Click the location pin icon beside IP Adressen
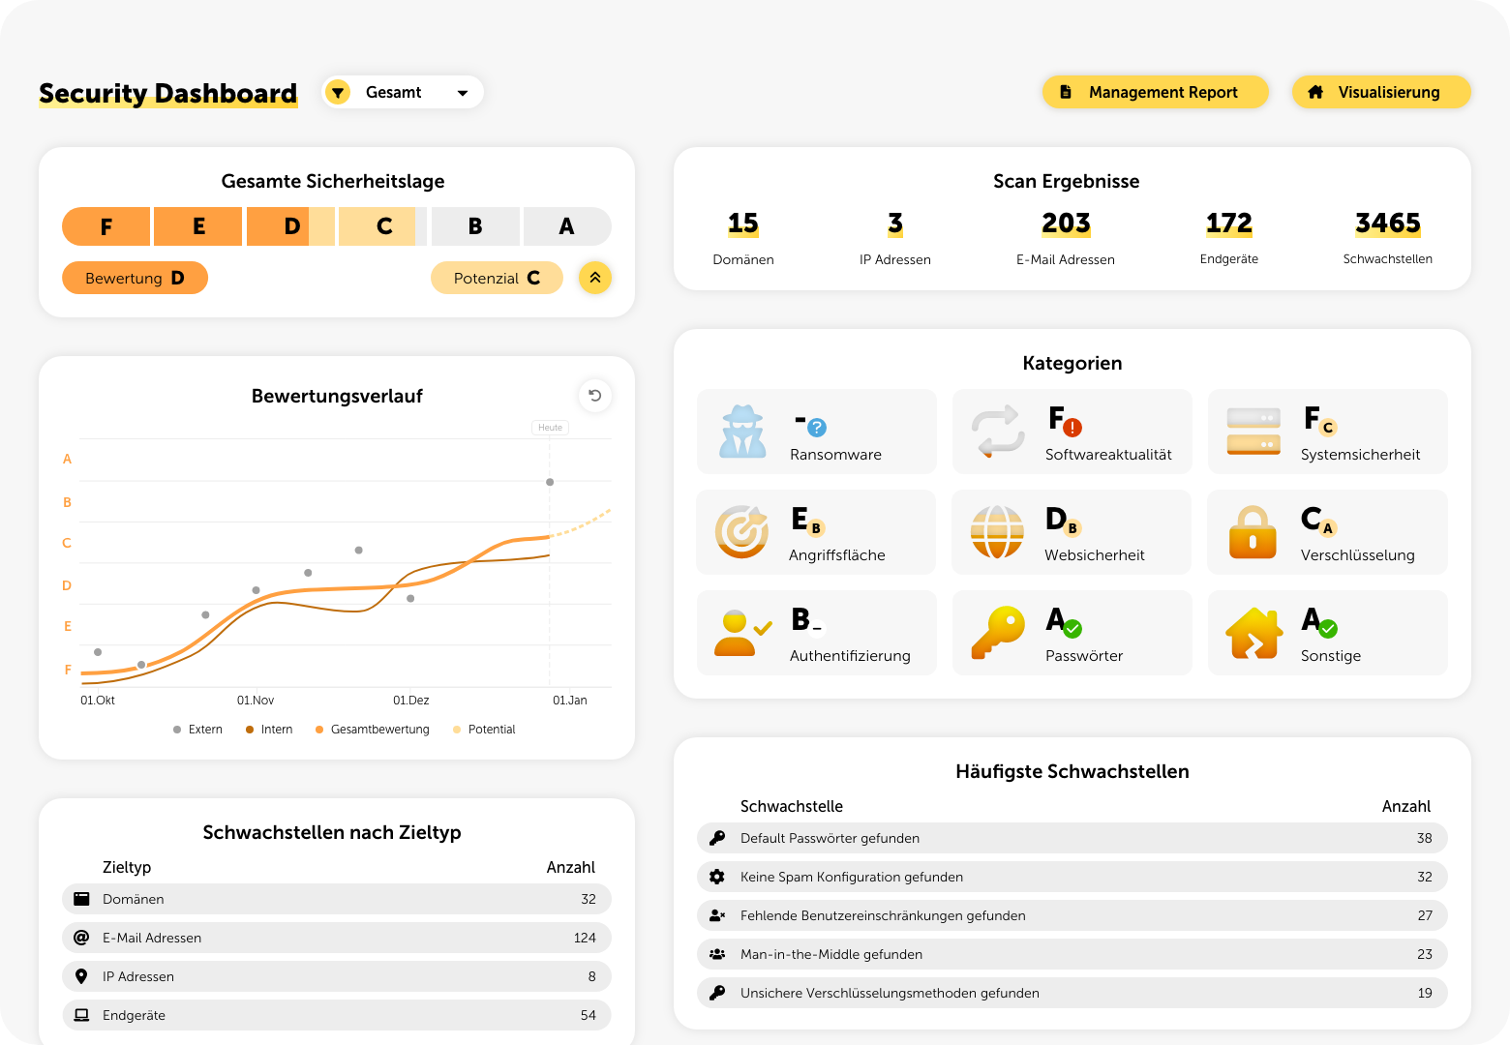 tap(81, 976)
